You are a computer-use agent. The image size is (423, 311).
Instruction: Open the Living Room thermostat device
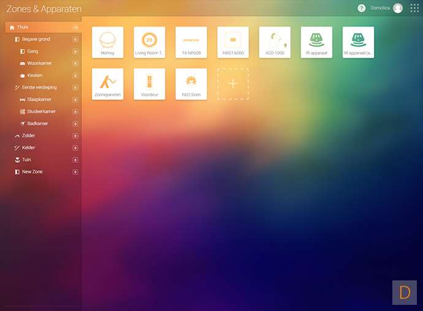click(x=149, y=42)
